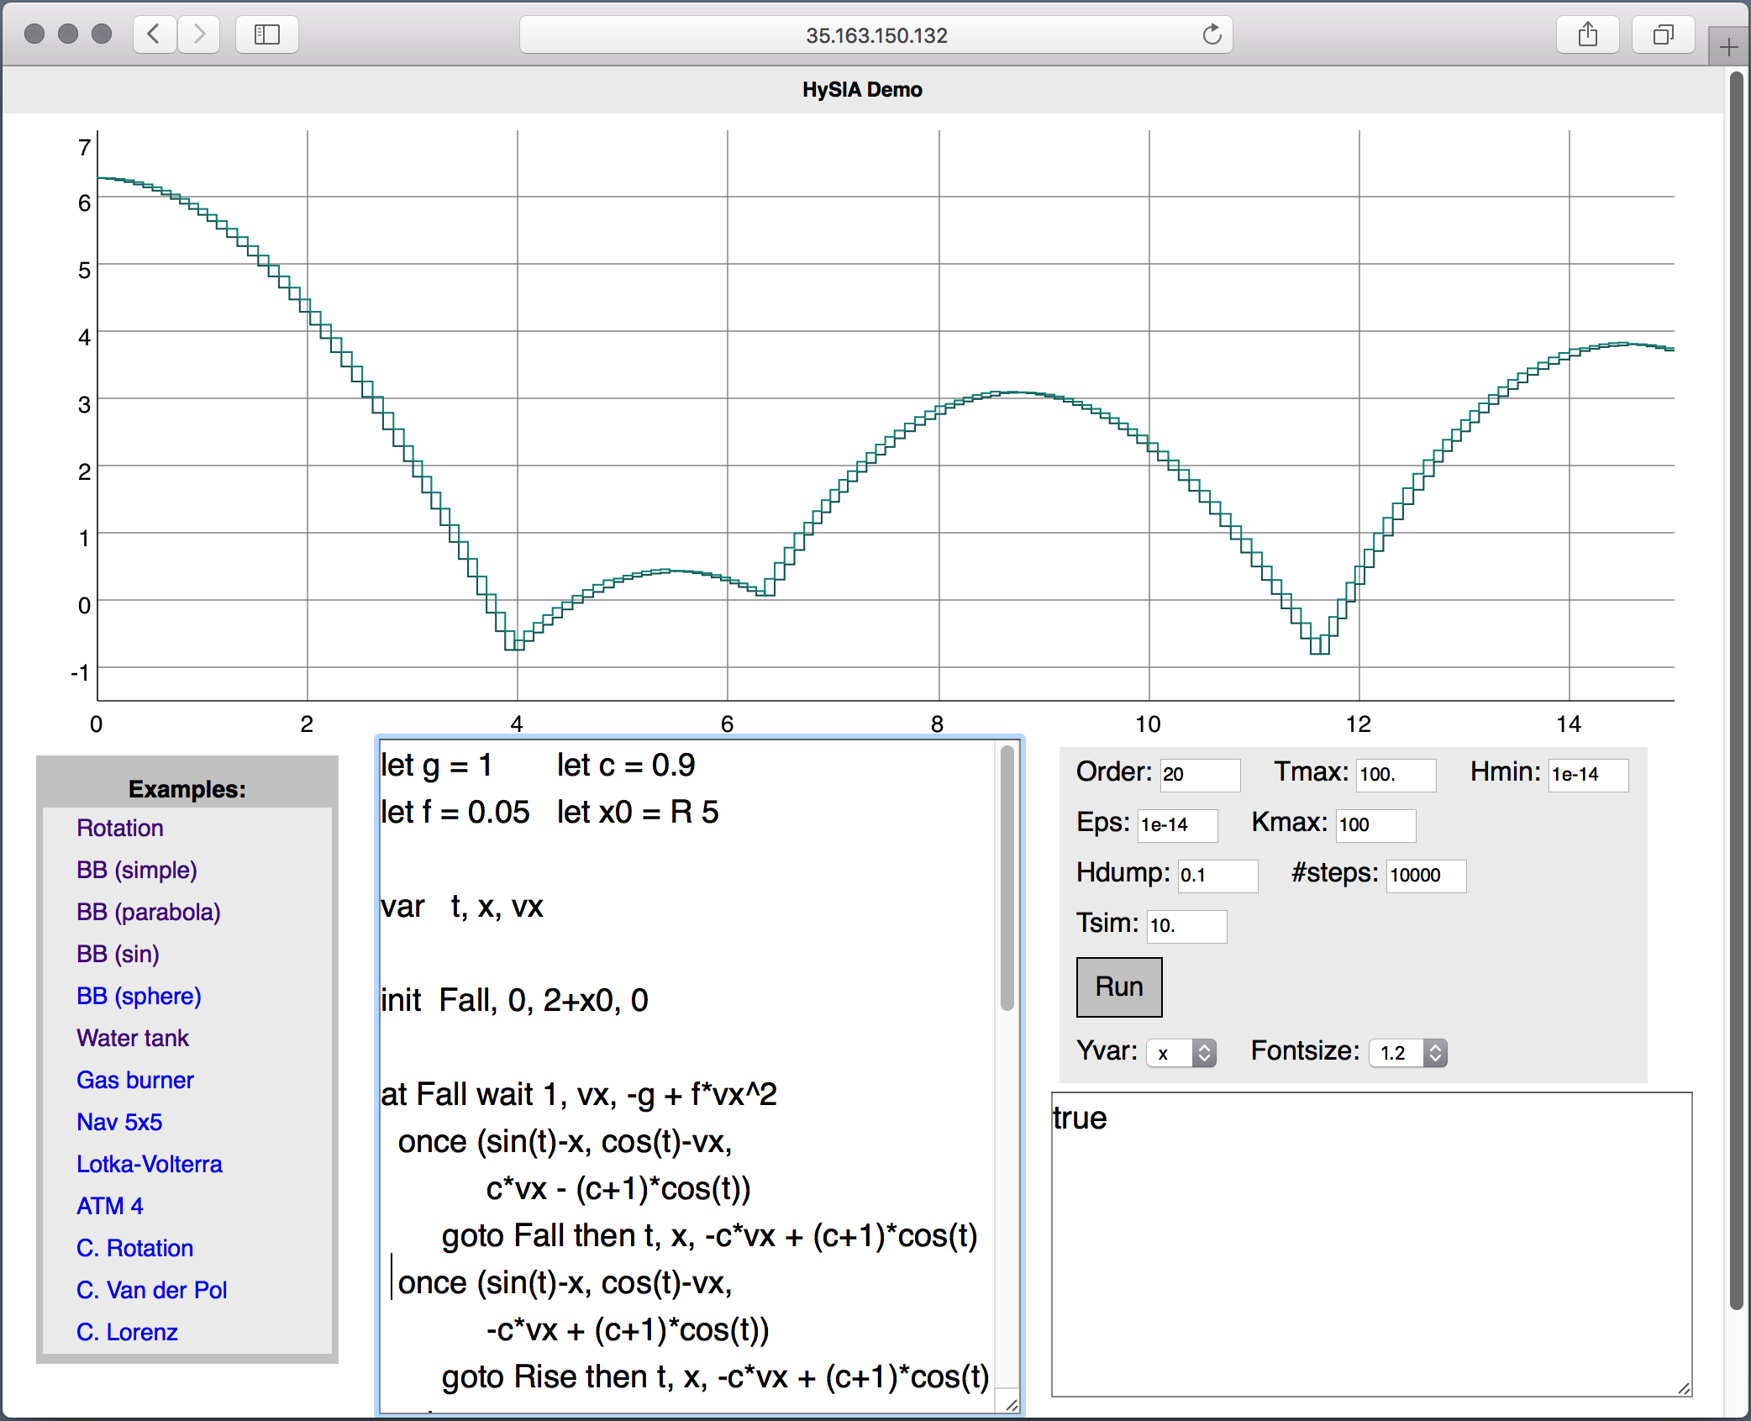
Task: Load the C. Lorenz example
Action: point(128,1332)
